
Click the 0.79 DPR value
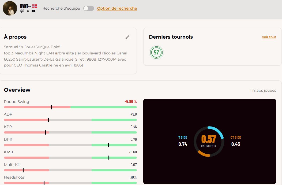134,139
